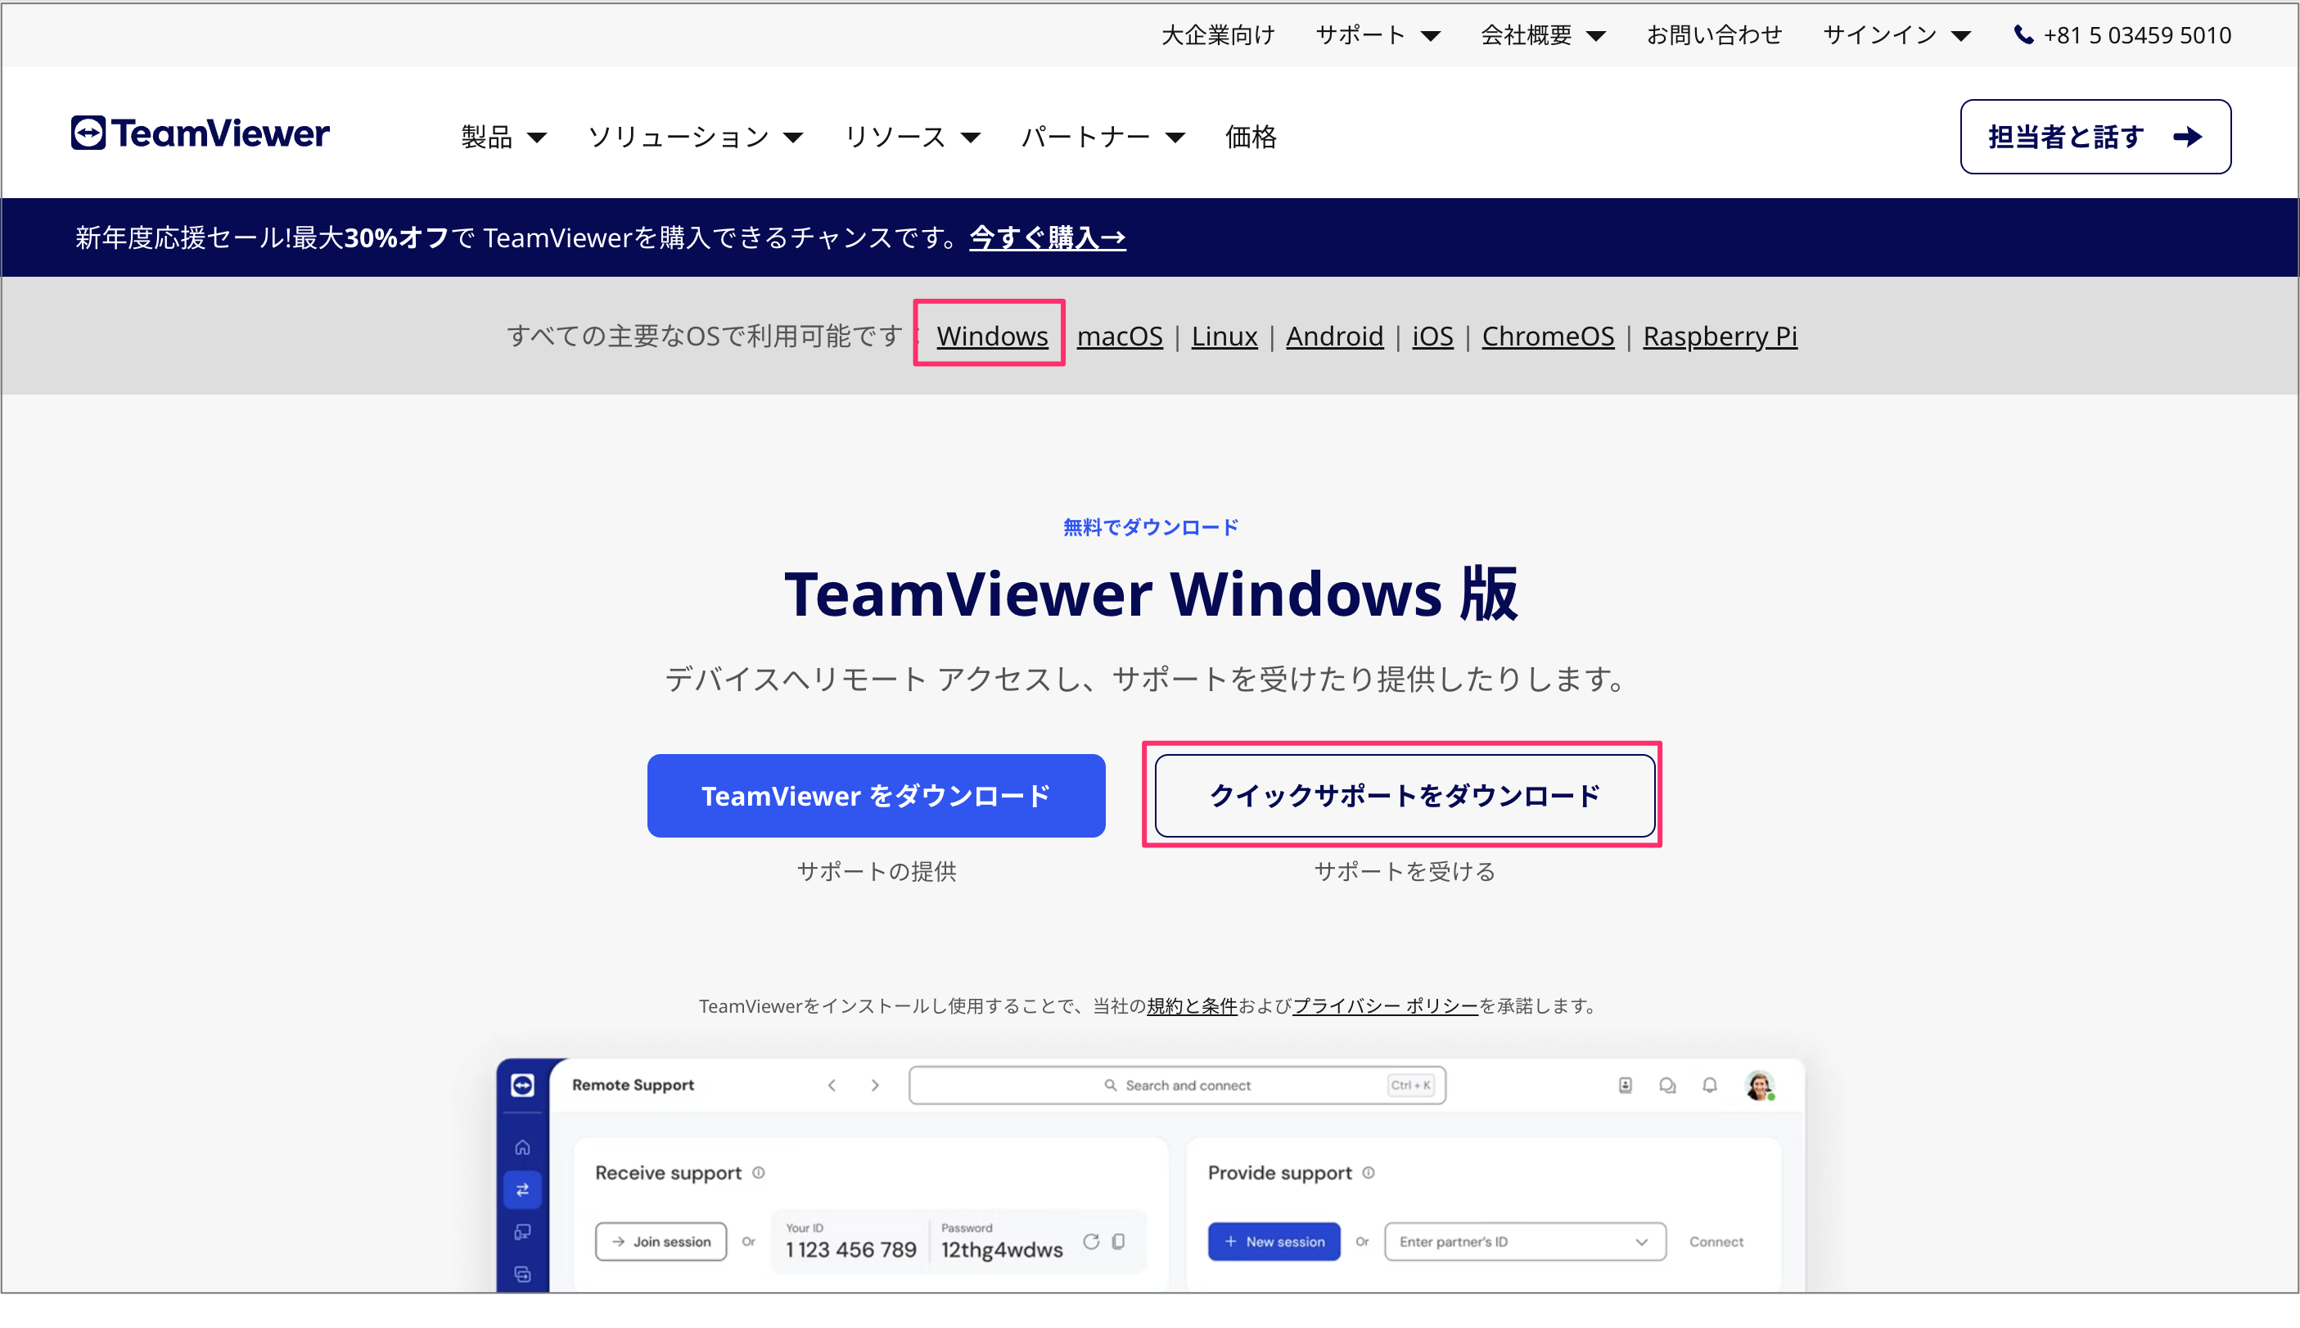Select the iOS link
This screenshot has width=2300, height=1328.
click(x=1432, y=337)
